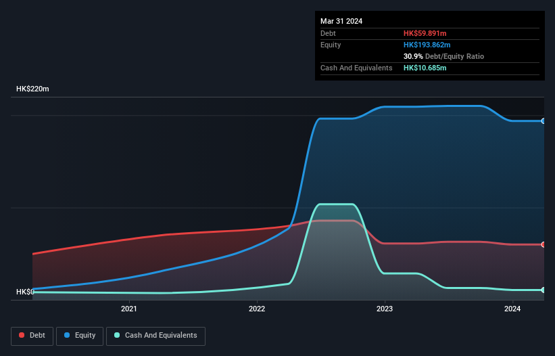Click the Mar 31 2024 tooltip date
This screenshot has height=356, width=555.
pos(341,21)
